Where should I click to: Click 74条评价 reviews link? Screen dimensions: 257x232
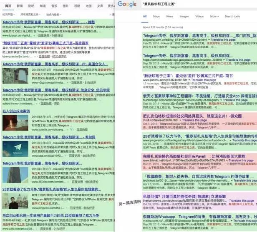point(58,35)
